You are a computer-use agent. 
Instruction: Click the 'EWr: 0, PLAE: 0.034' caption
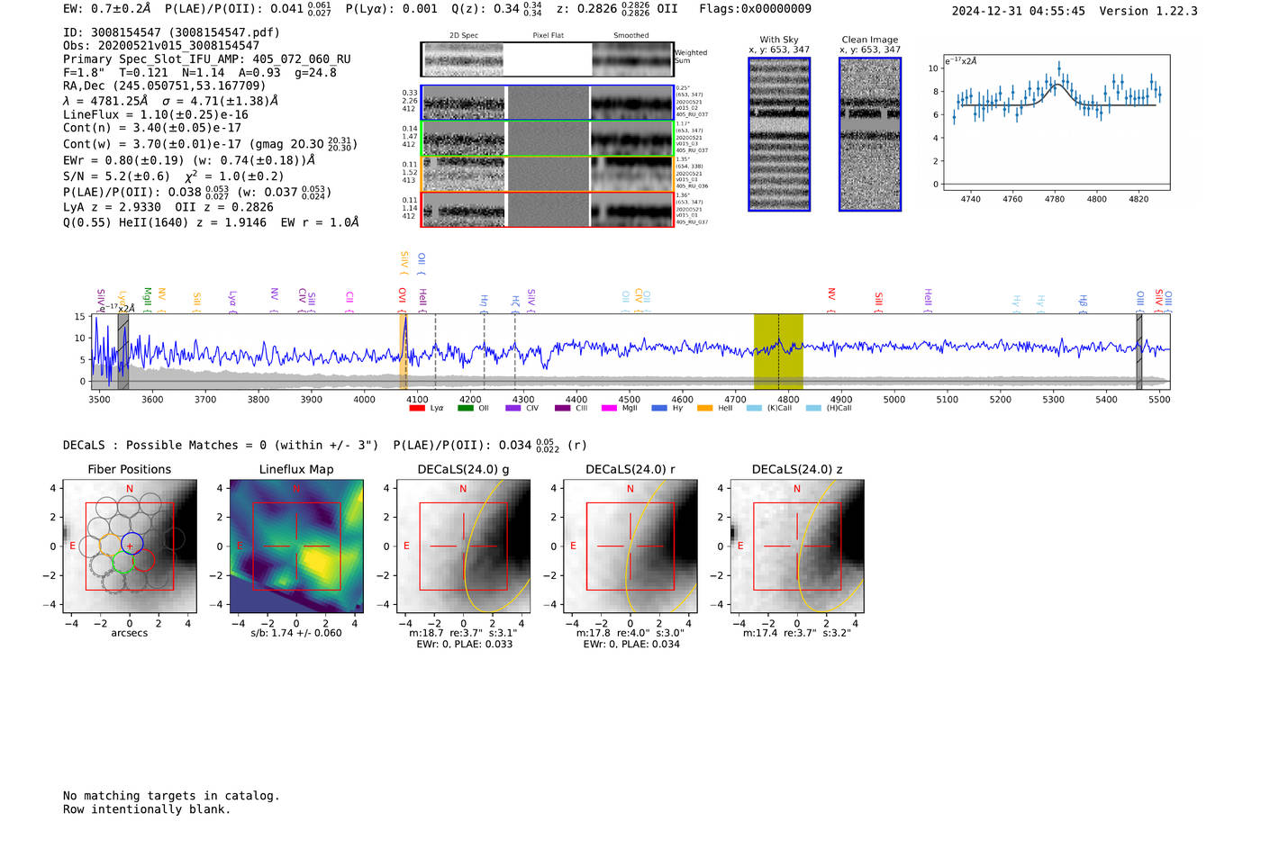coord(630,645)
